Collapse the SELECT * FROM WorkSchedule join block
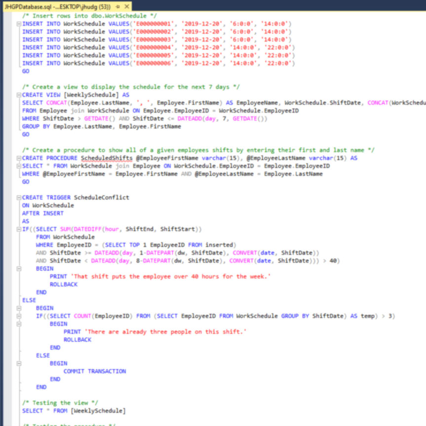This screenshot has width=426, height=426. click(x=19, y=166)
